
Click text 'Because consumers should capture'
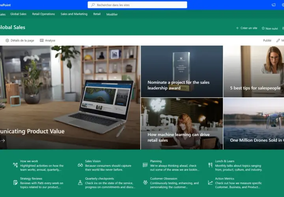[x=108, y=165]
